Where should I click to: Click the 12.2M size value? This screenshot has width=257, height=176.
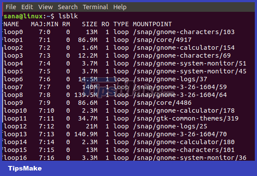coord(88,55)
